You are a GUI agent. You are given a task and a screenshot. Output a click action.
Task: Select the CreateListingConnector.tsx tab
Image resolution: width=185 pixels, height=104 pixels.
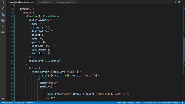[x=19, y=2]
